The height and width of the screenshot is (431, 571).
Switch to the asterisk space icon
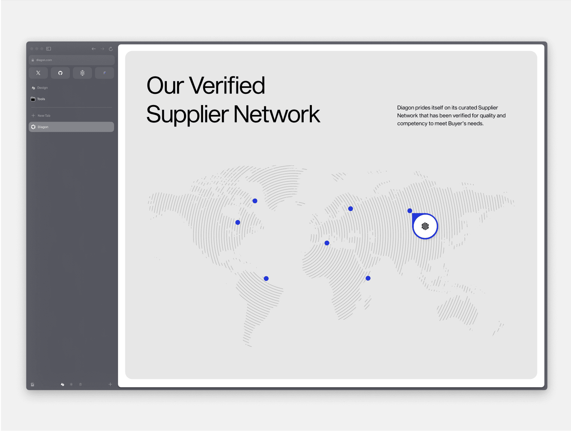coord(71,384)
